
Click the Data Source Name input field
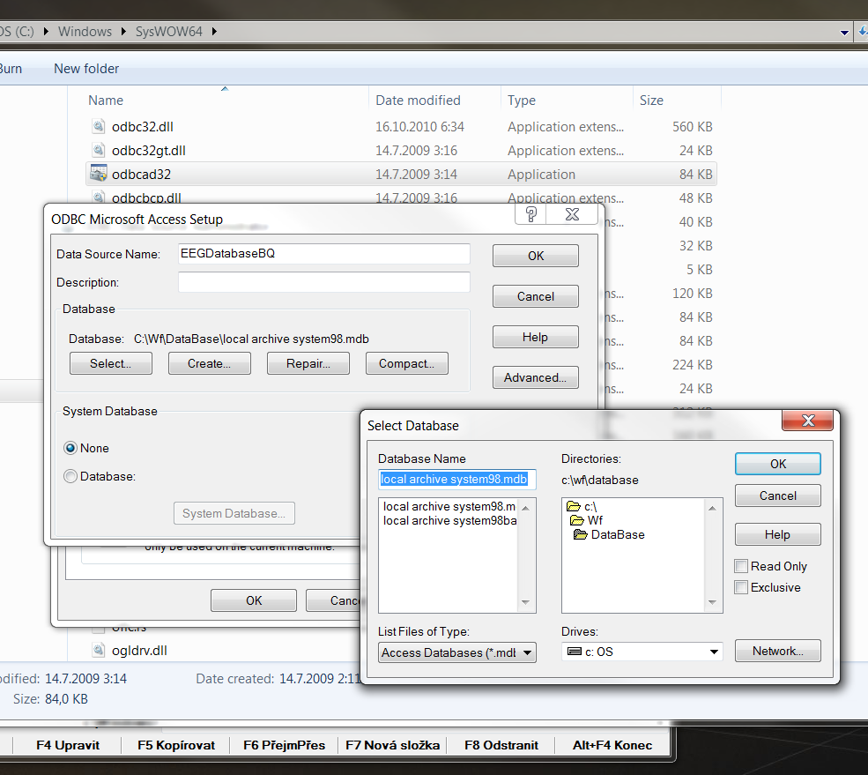click(x=323, y=254)
